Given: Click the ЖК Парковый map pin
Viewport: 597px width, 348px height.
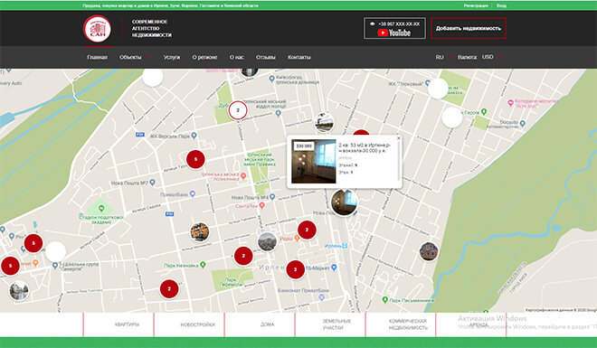Looking at the screenshot, I should pyautogui.click(x=428, y=83).
